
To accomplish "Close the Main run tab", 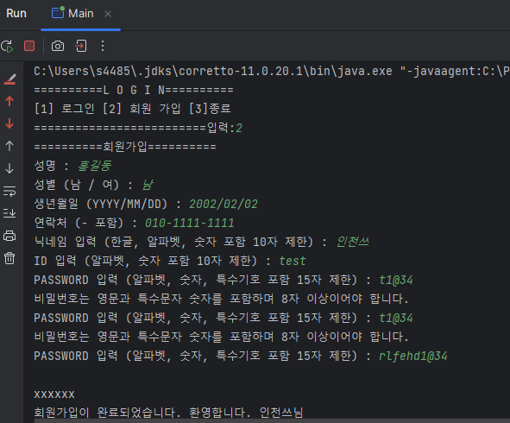I will pyautogui.click(x=108, y=14).
